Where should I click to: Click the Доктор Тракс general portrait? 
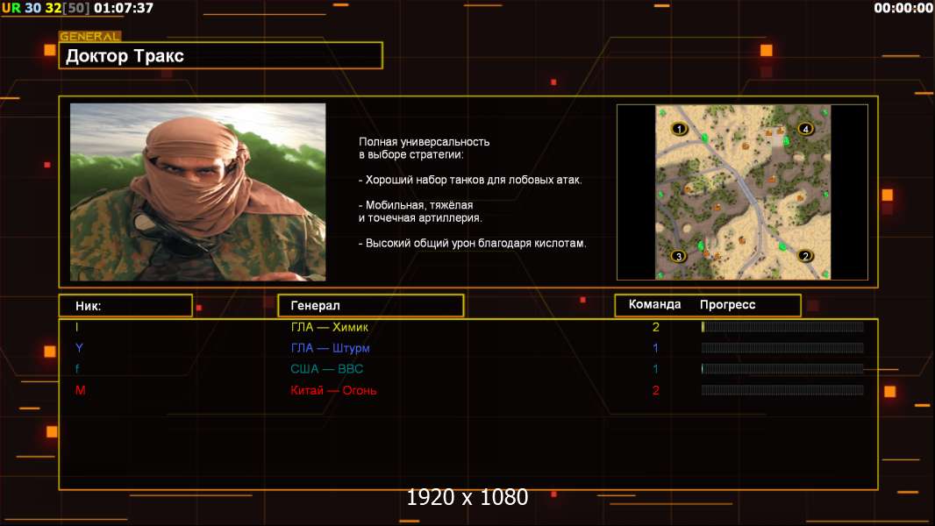click(197, 192)
